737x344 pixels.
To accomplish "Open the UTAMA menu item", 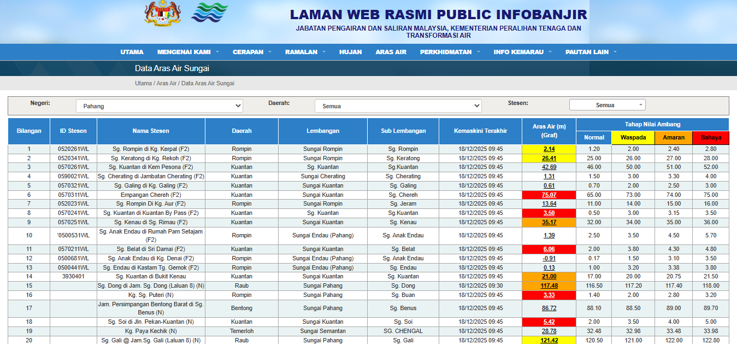I will (132, 52).
